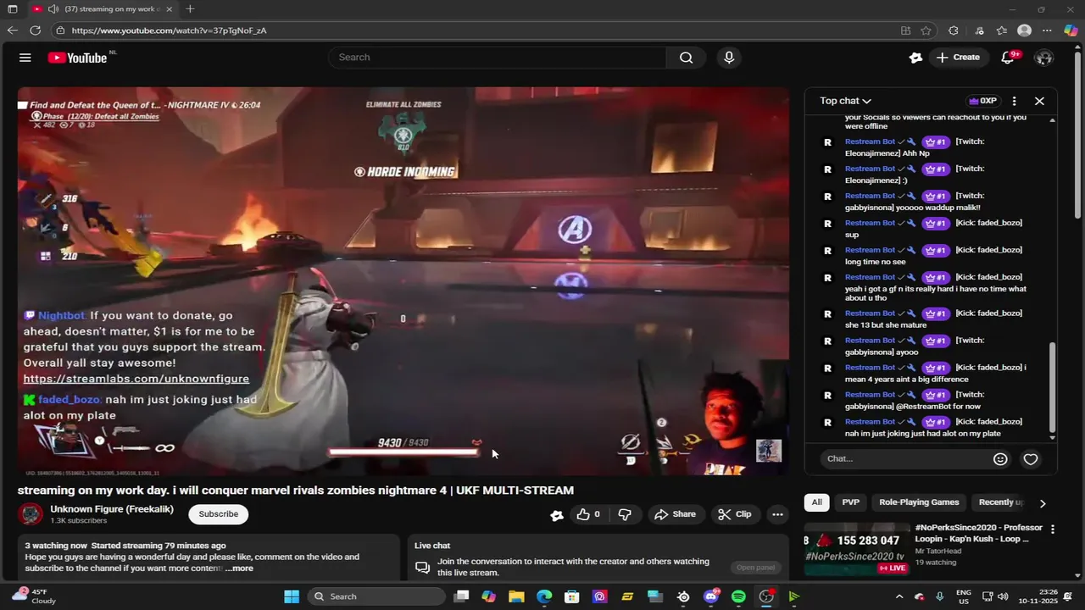Open more actions menu under the video
This screenshot has width=1085, height=610.
(x=777, y=514)
